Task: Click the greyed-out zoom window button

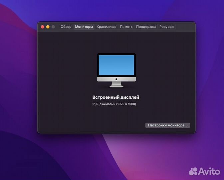Action: pyautogui.click(x=53, y=27)
